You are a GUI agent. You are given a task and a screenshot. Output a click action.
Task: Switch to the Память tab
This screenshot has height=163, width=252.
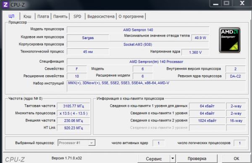point(60,16)
